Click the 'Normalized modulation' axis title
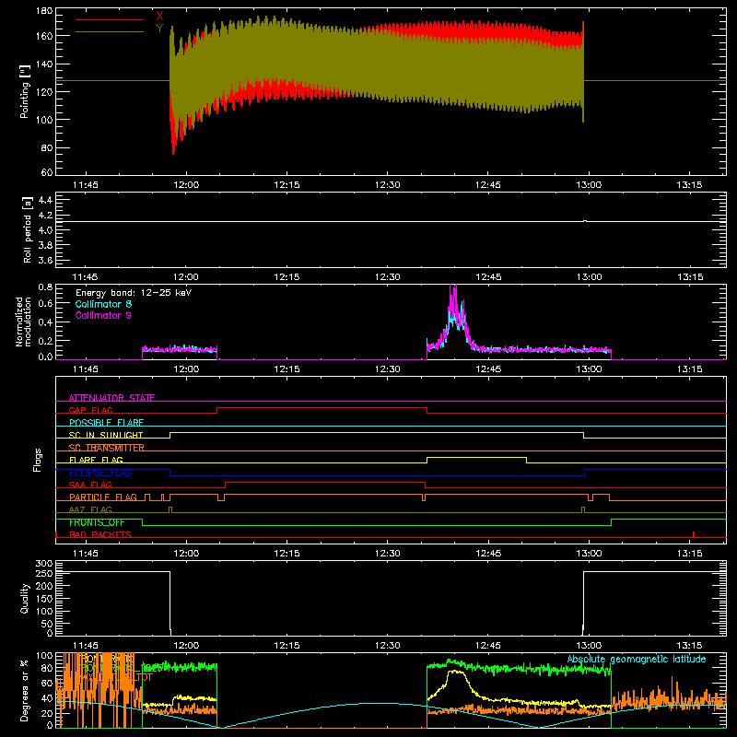 point(23,322)
